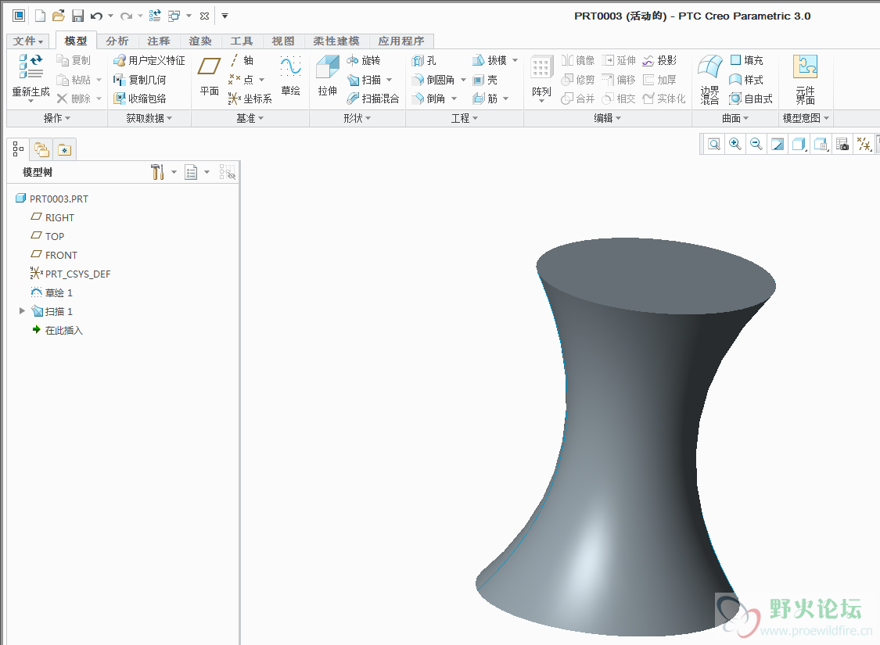Open the 模型意图 group dropdown

806,118
